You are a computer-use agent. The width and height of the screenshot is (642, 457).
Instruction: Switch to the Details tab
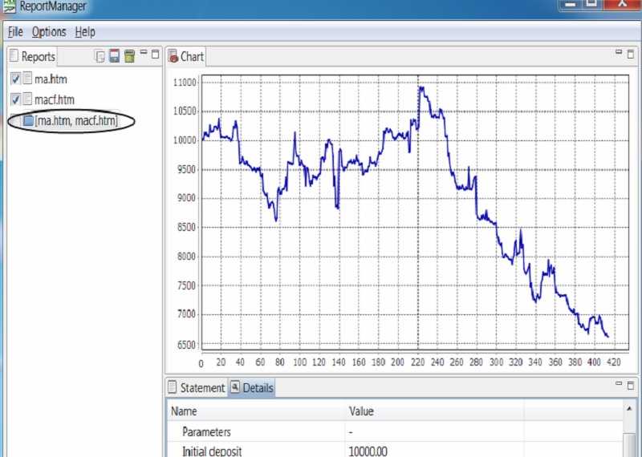click(x=251, y=387)
